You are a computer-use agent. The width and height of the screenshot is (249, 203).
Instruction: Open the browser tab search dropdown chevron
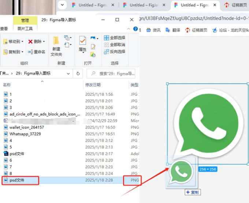[62, 5]
